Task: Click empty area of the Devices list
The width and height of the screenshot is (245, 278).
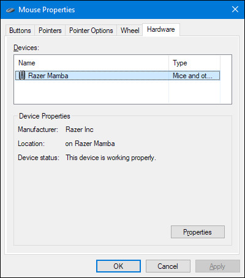Action: click(91, 92)
